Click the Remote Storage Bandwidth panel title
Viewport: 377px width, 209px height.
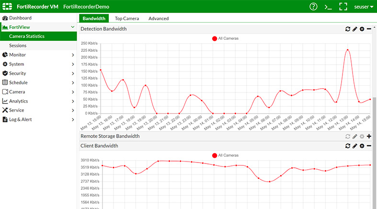coord(110,136)
